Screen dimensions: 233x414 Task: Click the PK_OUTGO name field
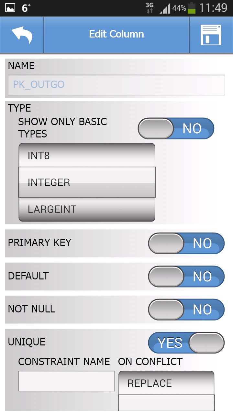pyautogui.click(x=116, y=85)
